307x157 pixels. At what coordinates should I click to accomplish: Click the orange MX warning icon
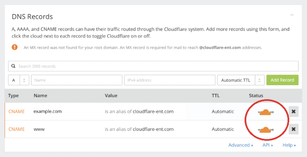15,47
